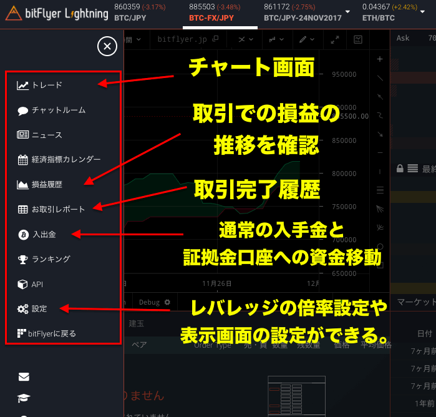
Task: Go to 入出金 page
Action: (x=37, y=234)
